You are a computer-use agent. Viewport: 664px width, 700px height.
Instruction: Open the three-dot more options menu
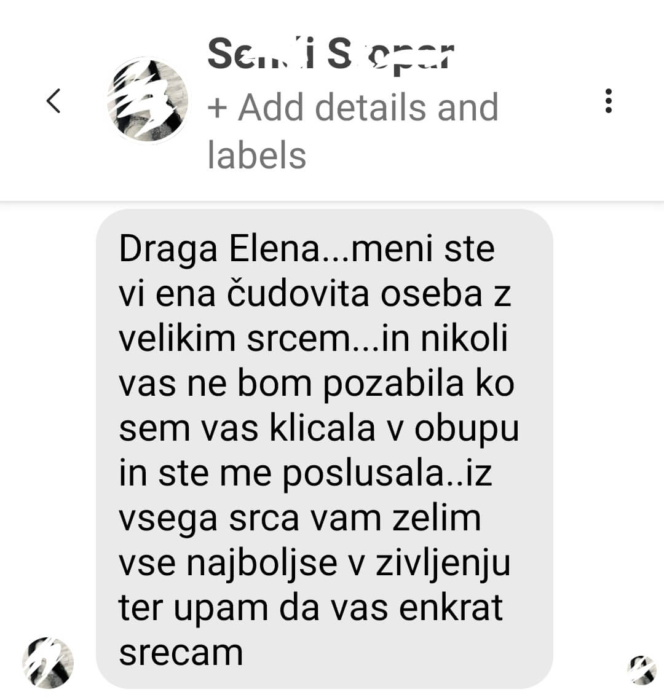click(608, 100)
